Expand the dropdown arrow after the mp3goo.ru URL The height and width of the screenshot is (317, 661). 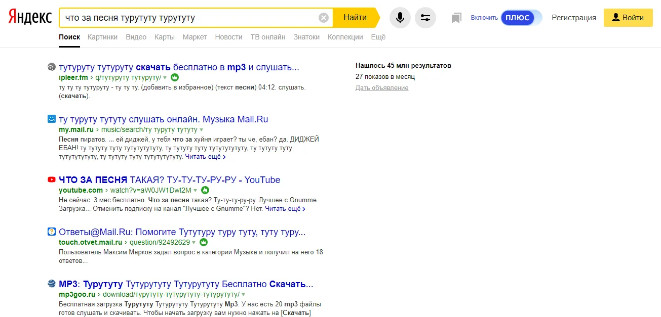244,295
